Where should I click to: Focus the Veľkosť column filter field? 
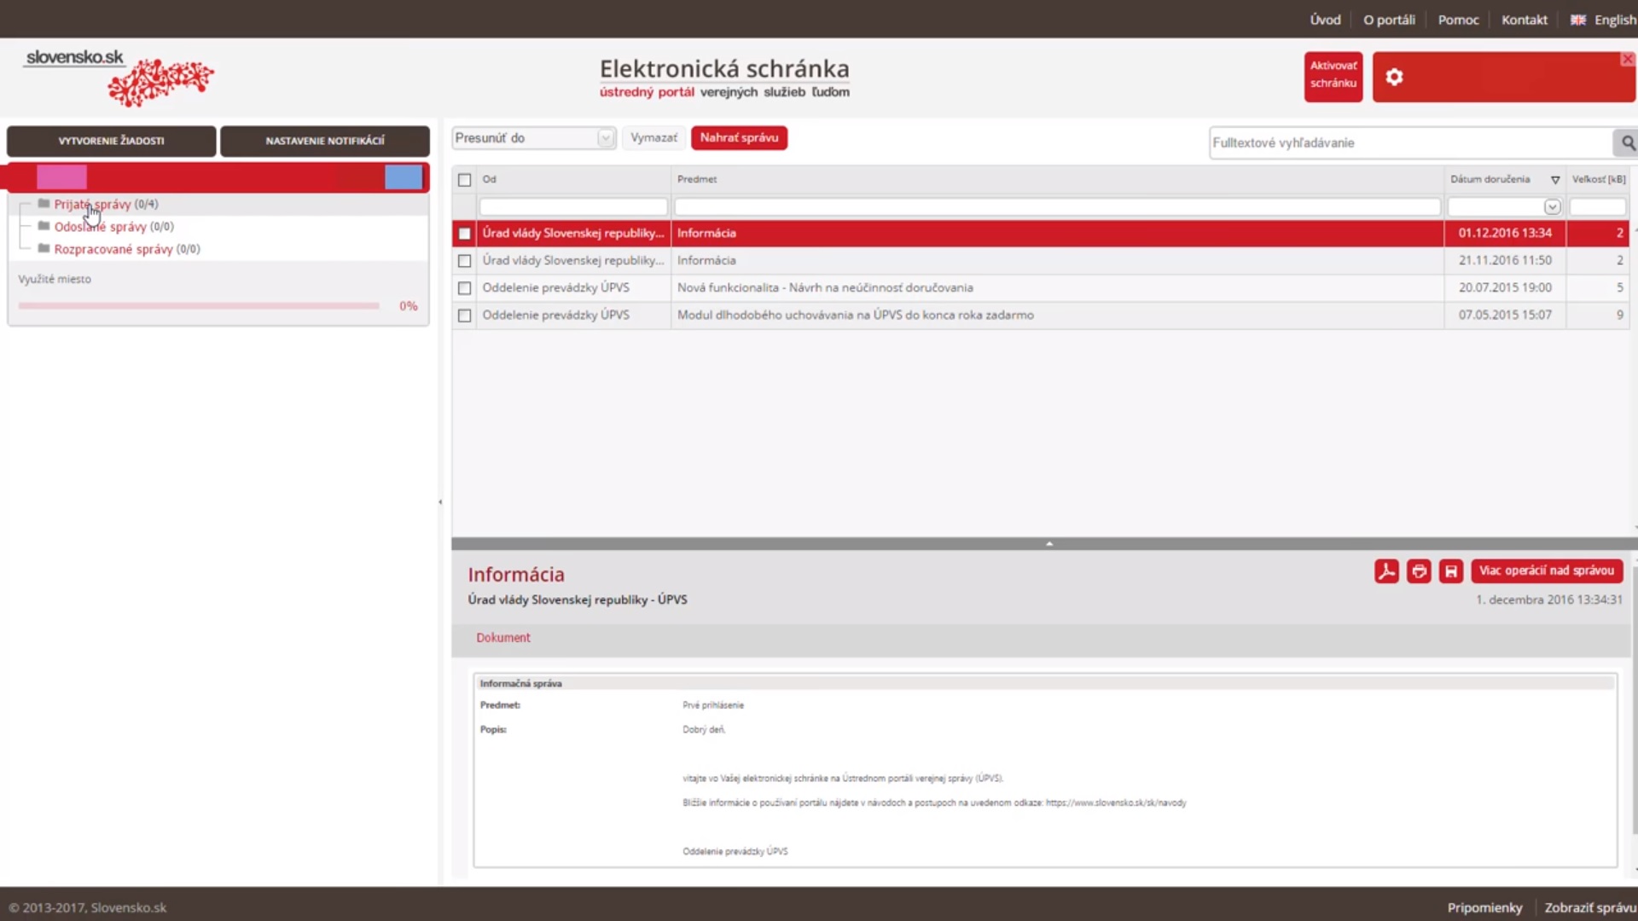click(1598, 207)
